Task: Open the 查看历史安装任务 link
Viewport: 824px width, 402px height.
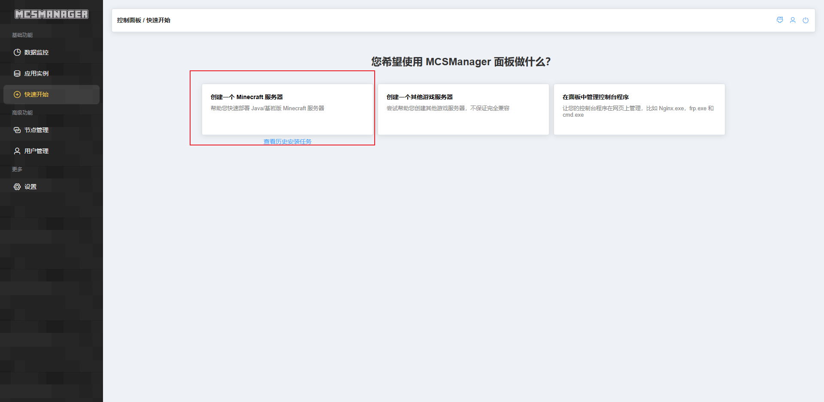Action: click(x=288, y=142)
